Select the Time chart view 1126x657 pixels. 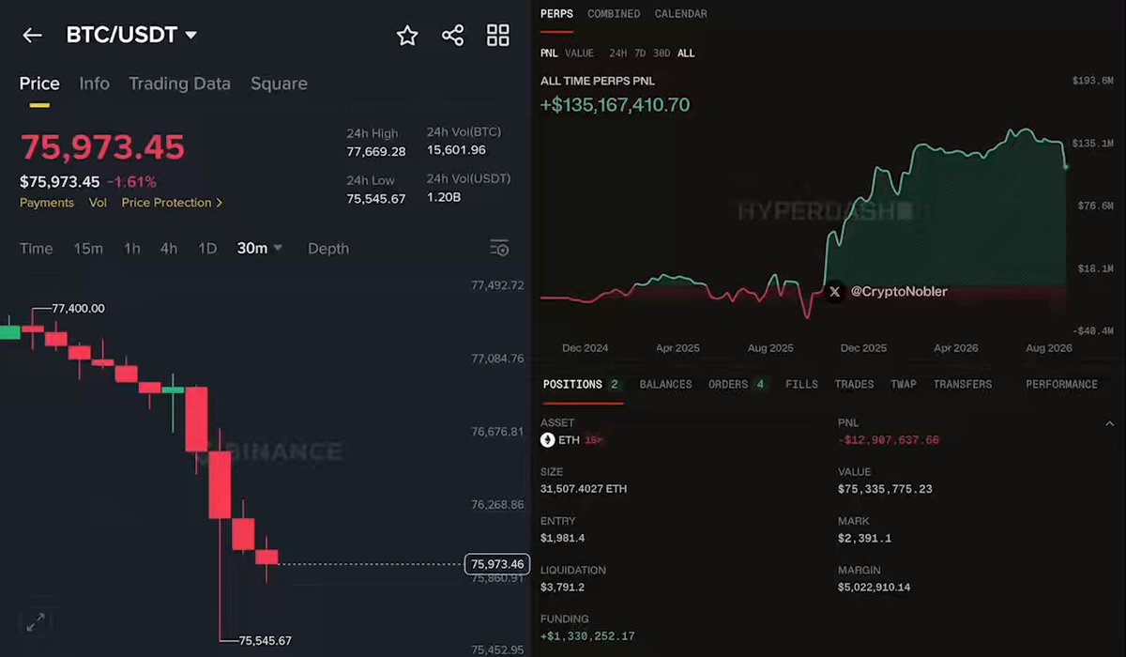[37, 248]
